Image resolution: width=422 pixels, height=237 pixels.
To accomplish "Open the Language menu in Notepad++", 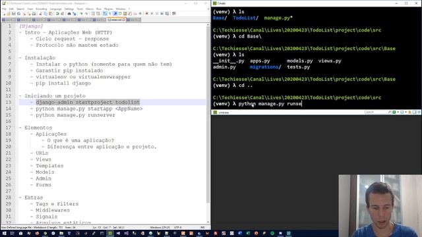I will pyautogui.click(x=55, y=9).
